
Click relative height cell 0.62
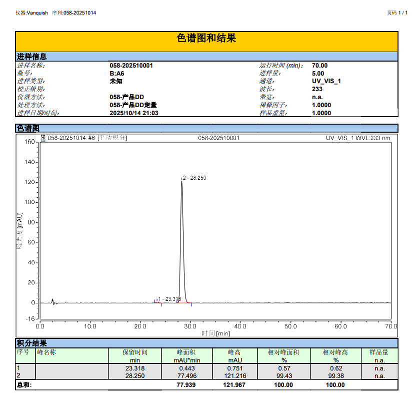(x=336, y=368)
